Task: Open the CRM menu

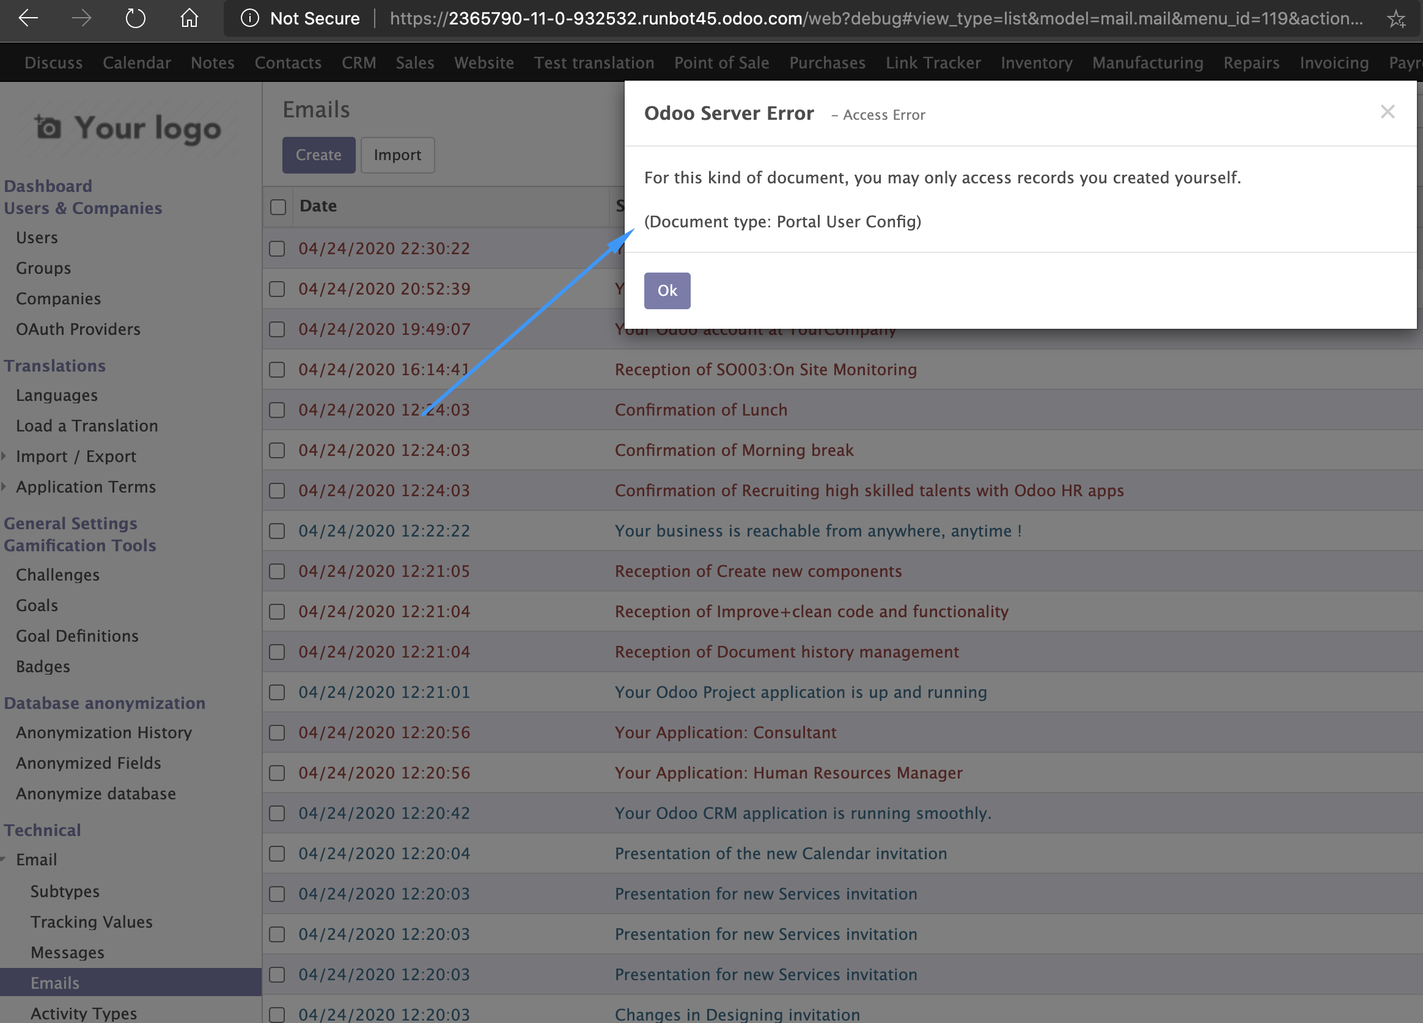Action: coord(358,63)
